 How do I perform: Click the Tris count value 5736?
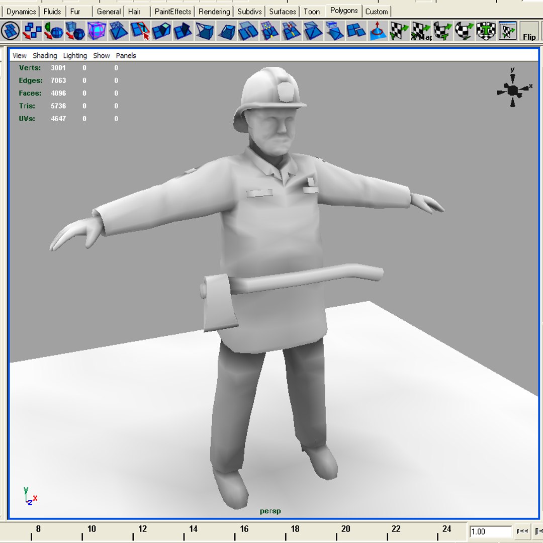[x=58, y=106]
